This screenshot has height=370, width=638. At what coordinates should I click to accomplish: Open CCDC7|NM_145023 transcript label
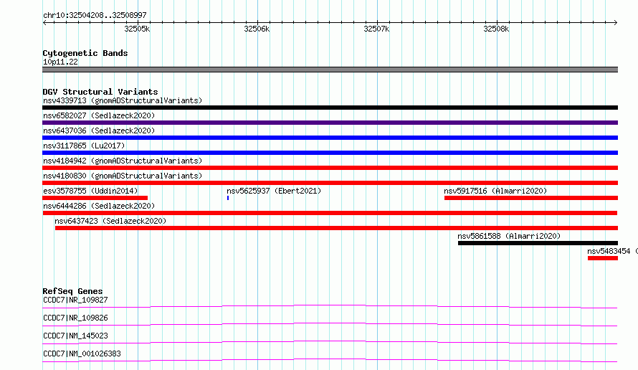coord(75,336)
